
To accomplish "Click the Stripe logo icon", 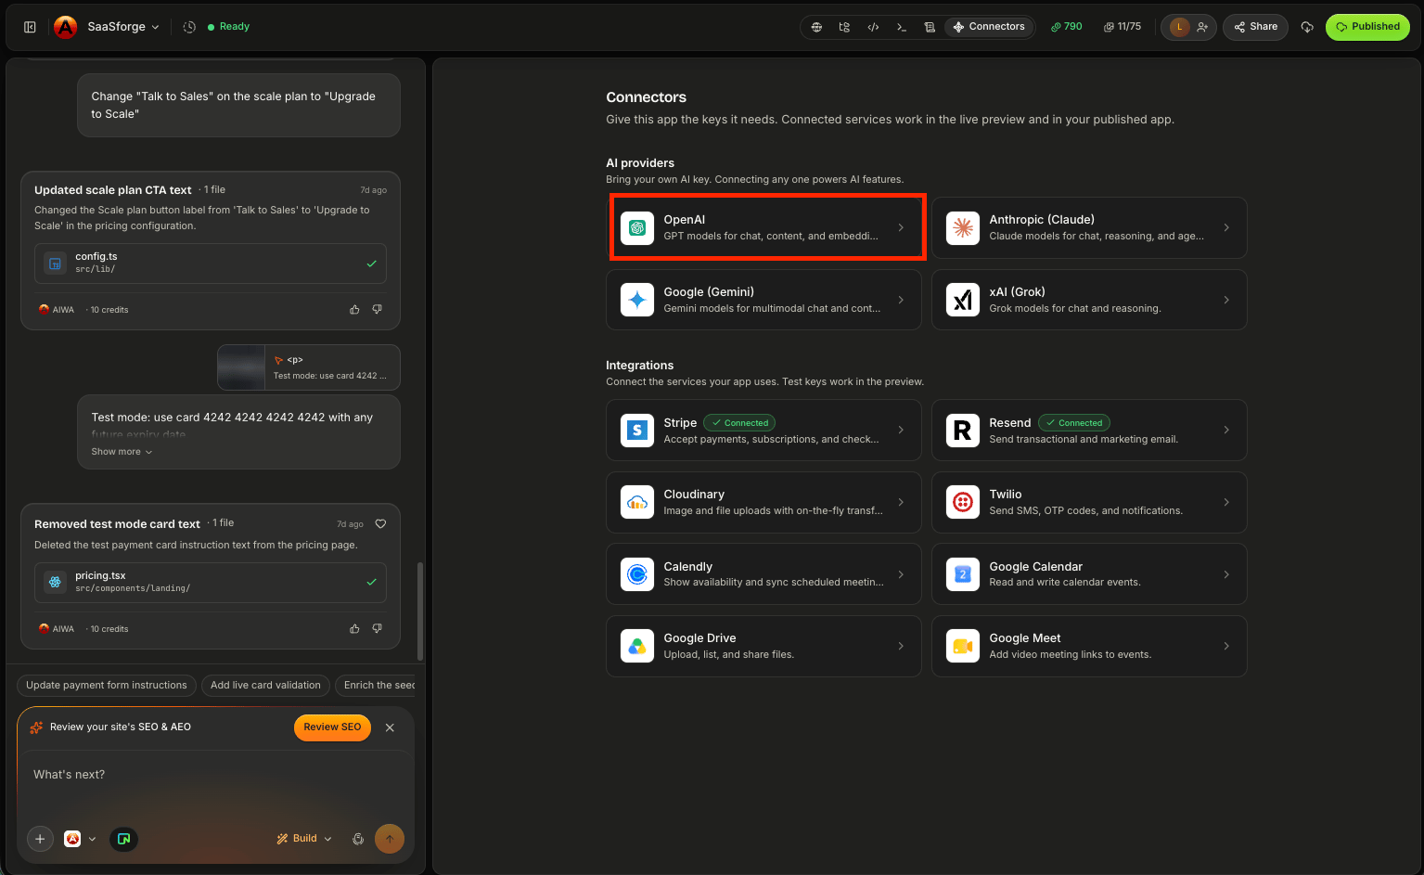I will pos(637,431).
